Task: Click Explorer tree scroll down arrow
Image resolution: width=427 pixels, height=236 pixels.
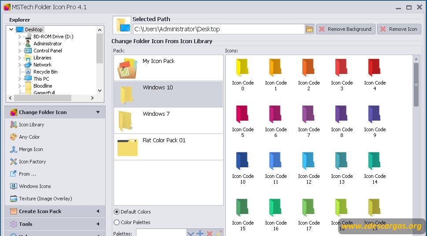Action: [x=99, y=90]
